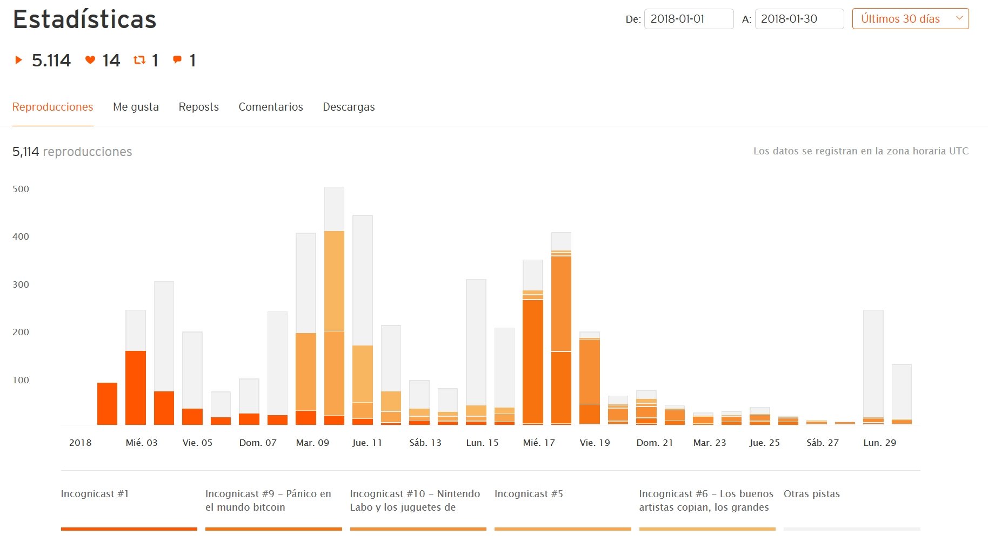Open the Reposts tab

pyautogui.click(x=198, y=107)
